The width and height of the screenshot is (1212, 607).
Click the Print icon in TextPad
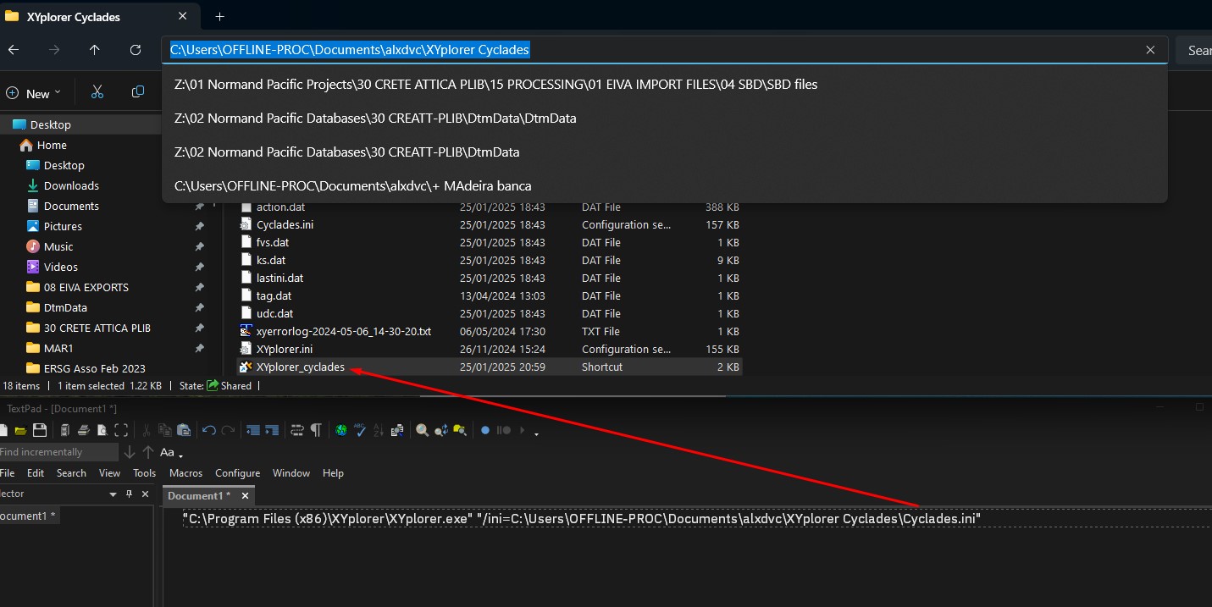(83, 430)
